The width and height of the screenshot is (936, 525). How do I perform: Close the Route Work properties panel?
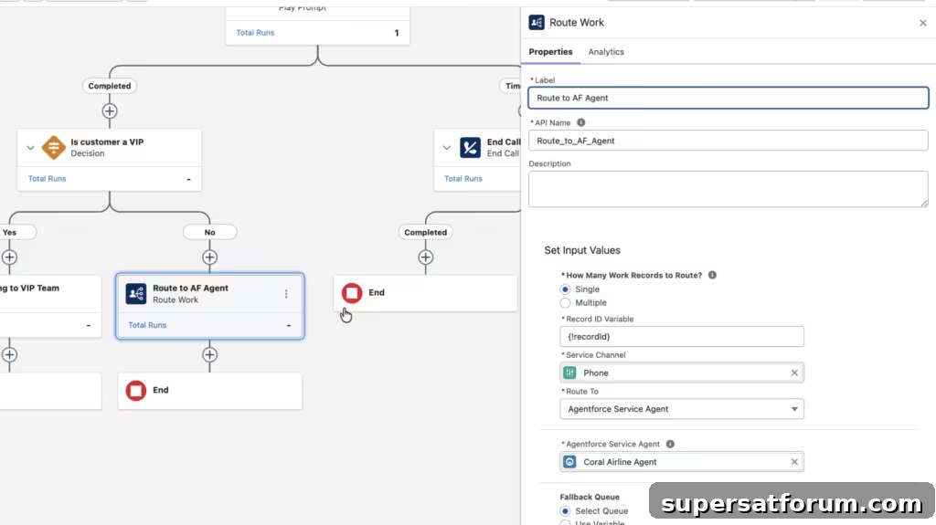(923, 23)
